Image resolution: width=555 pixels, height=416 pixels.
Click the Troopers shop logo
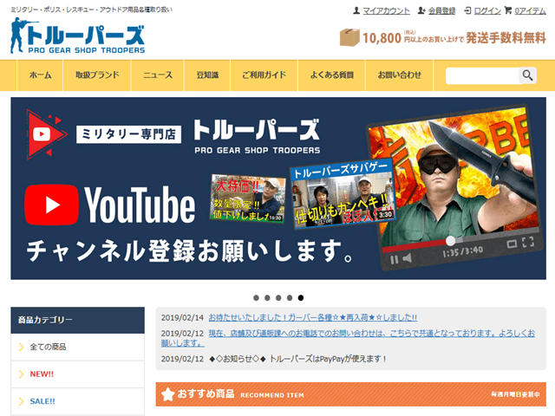coord(78,37)
